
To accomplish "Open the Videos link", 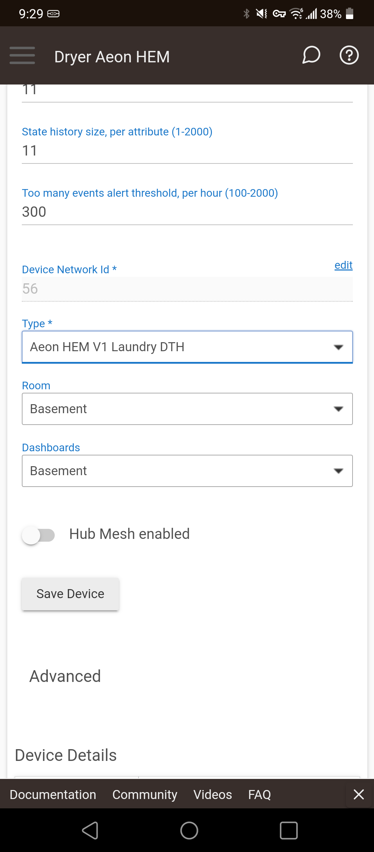I will click(x=213, y=795).
